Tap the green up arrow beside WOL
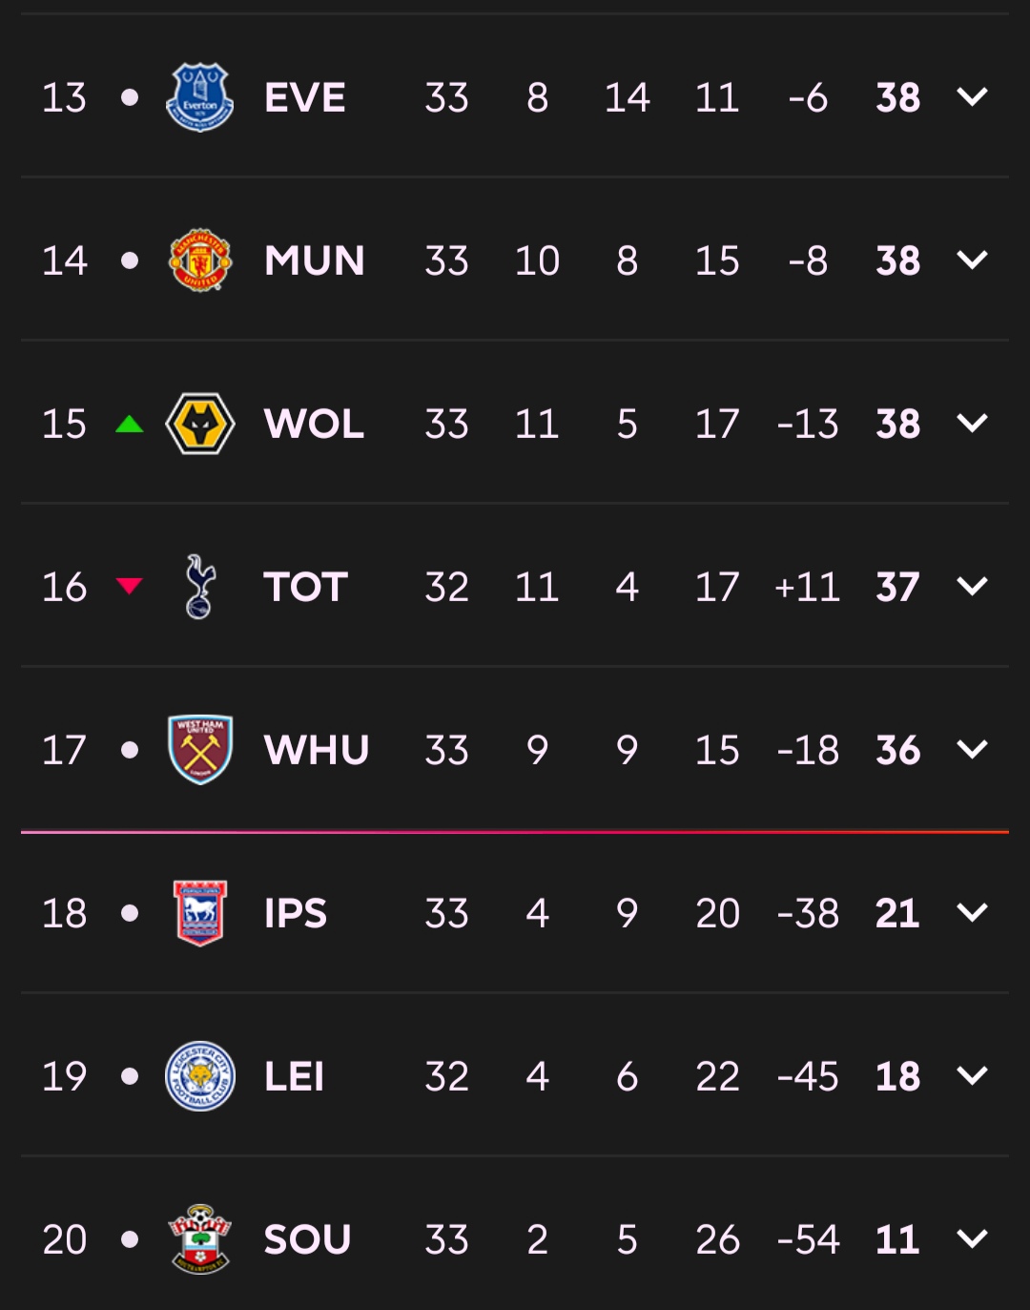 (130, 424)
